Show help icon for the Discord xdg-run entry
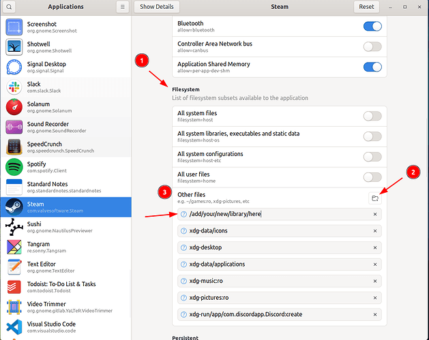The width and height of the screenshot is (429, 340). coord(184,315)
